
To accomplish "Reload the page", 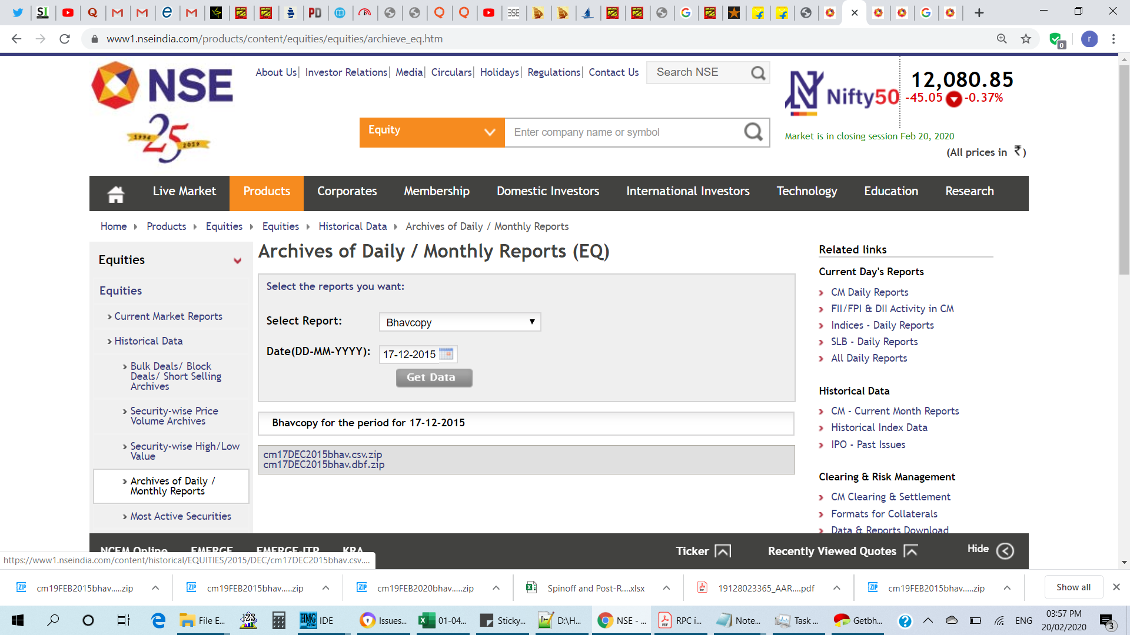I will [65, 39].
